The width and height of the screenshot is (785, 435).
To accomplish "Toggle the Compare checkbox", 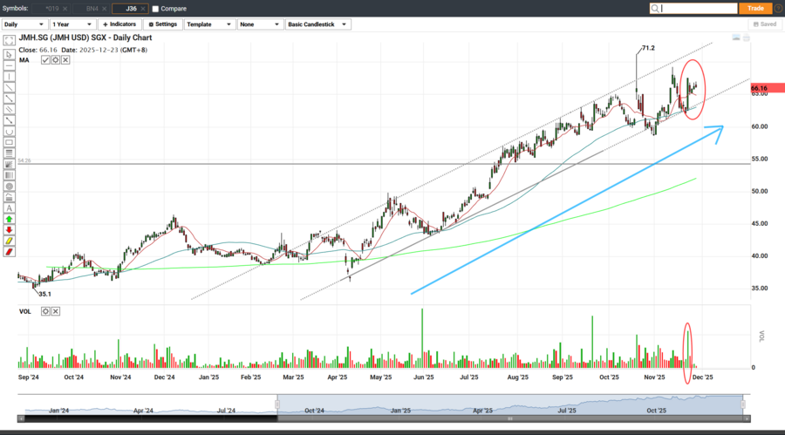I will point(155,9).
